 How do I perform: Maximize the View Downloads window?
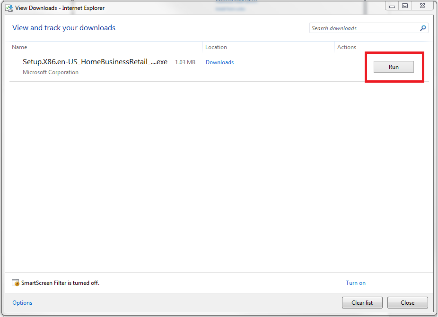(x=405, y=6)
